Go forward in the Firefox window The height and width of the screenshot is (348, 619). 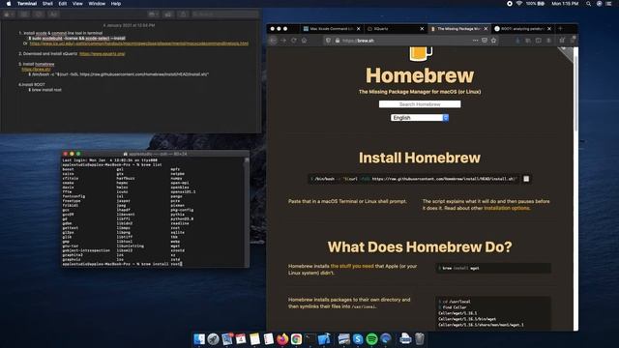pos(283,41)
